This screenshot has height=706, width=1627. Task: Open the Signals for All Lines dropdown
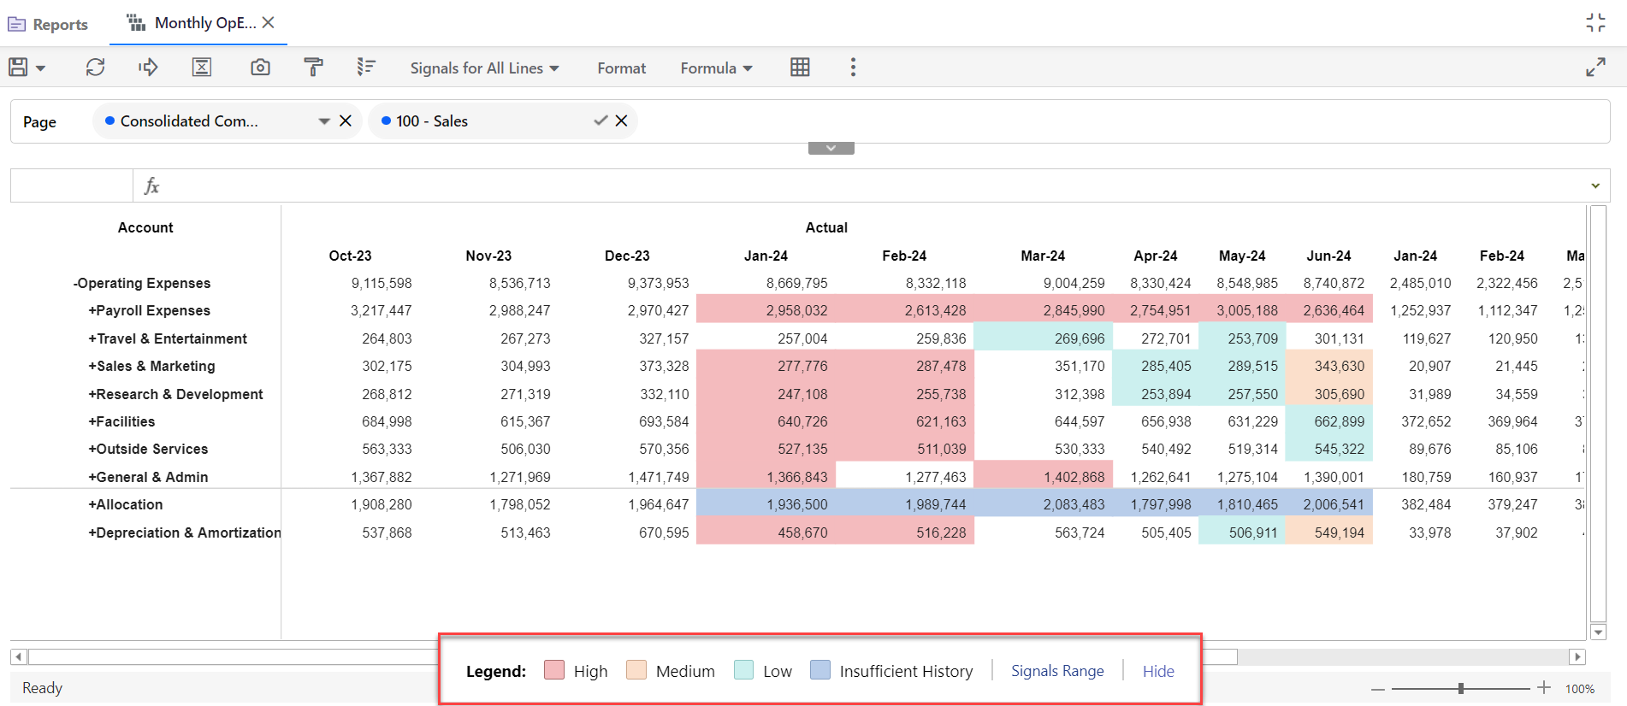(484, 68)
